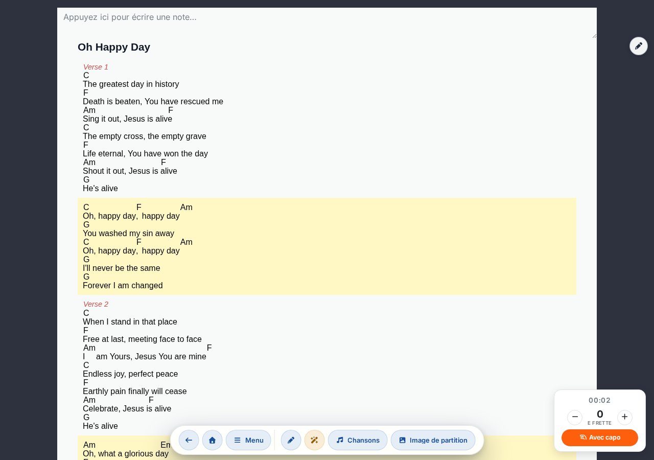Decrease capo fret with minus button
The width and height of the screenshot is (654, 460).
click(x=575, y=418)
